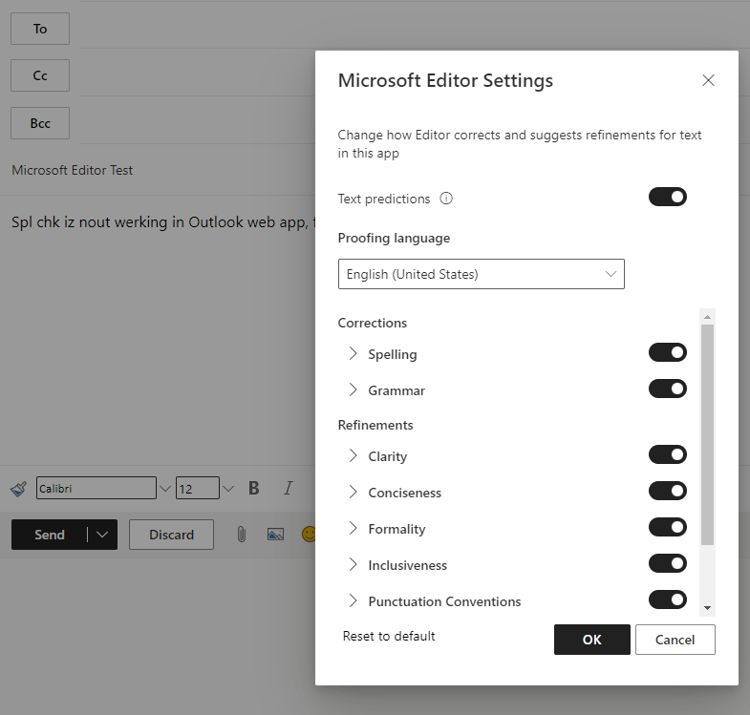
Task: Expand the Punctuation Conventions options
Action: [x=353, y=601]
